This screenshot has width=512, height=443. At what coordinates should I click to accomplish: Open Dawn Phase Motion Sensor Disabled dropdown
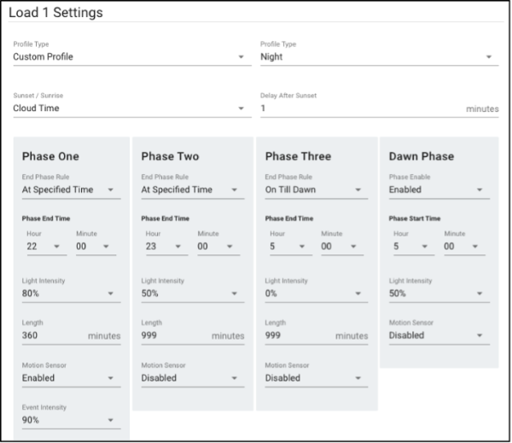439,335
